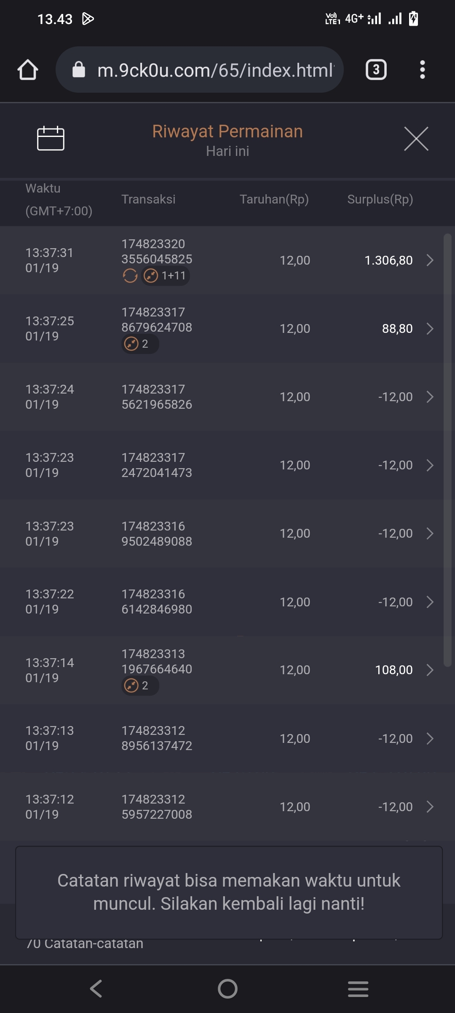Open the browser tab switcher showing 3
The height and width of the screenshot is (1013, 455).
(x=376, y=70)
